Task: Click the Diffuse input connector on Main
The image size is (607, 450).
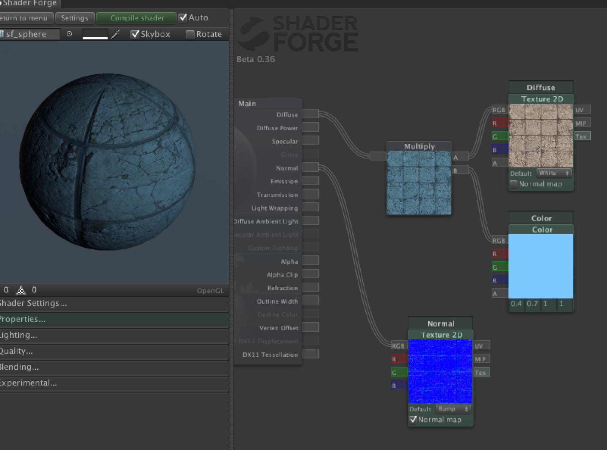Action: click(x=311, y=114)
